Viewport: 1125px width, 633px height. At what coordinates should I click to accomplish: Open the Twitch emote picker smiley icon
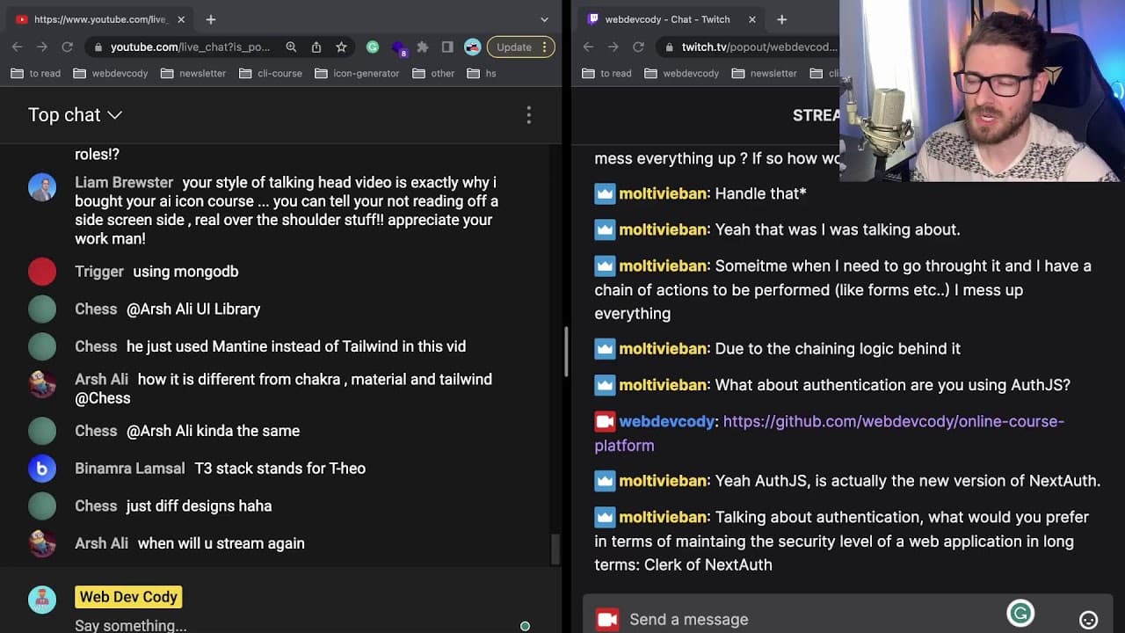pos(1088,620)
